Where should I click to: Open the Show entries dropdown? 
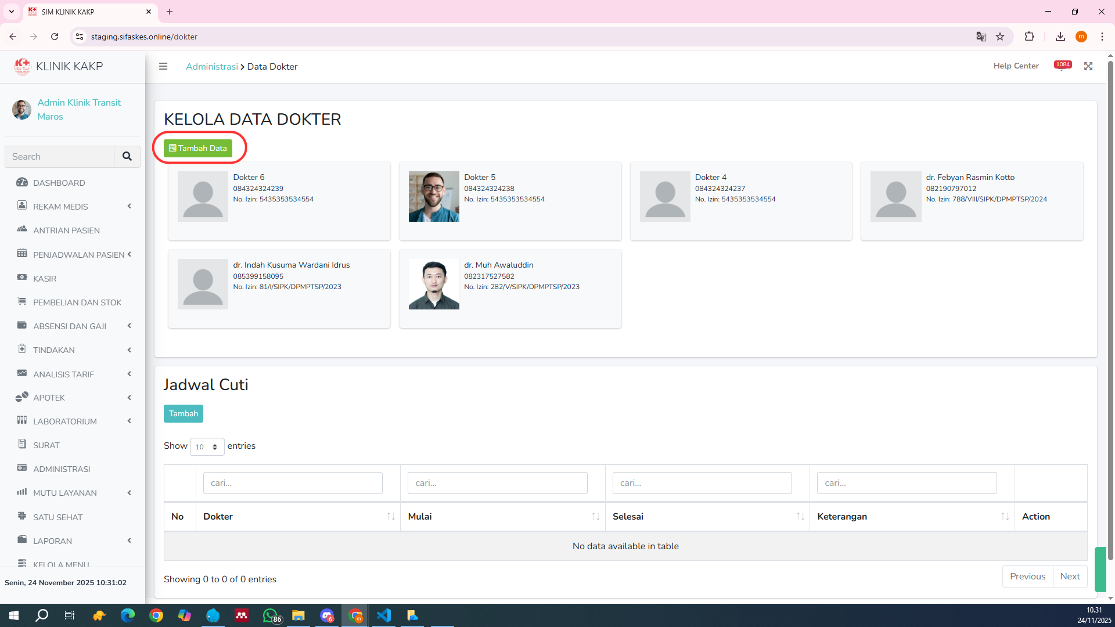click(207, 446)
